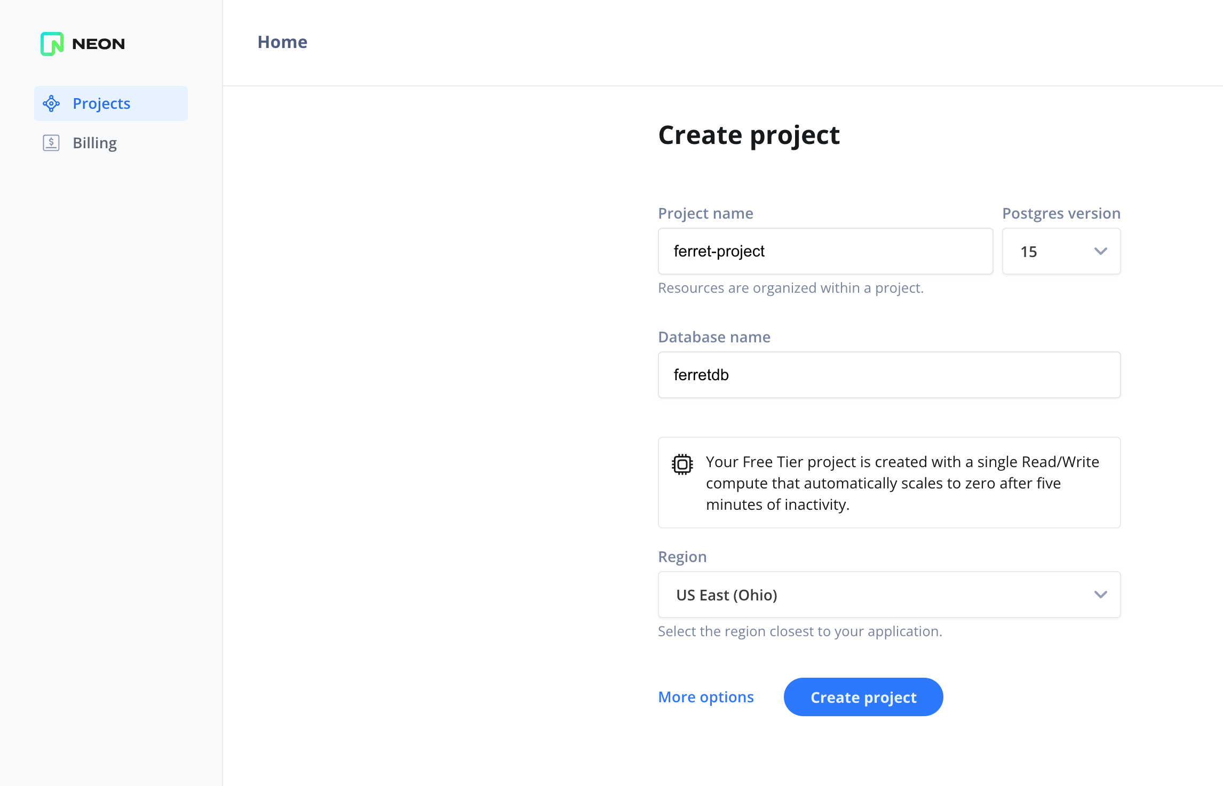Click the Home page title text
This screenshot has height=786, width=1223.
click(283, 43)
